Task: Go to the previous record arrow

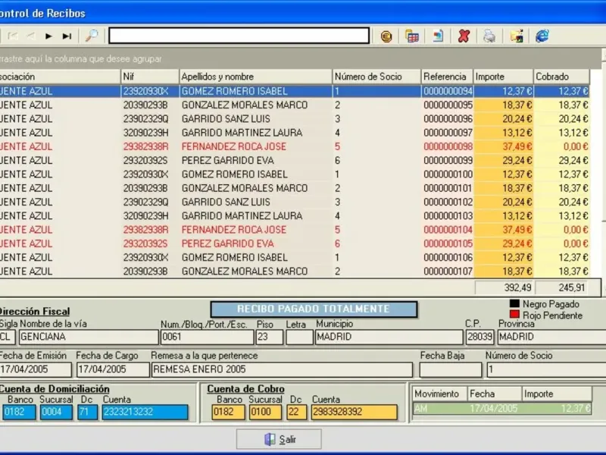Action: [31, 36]
